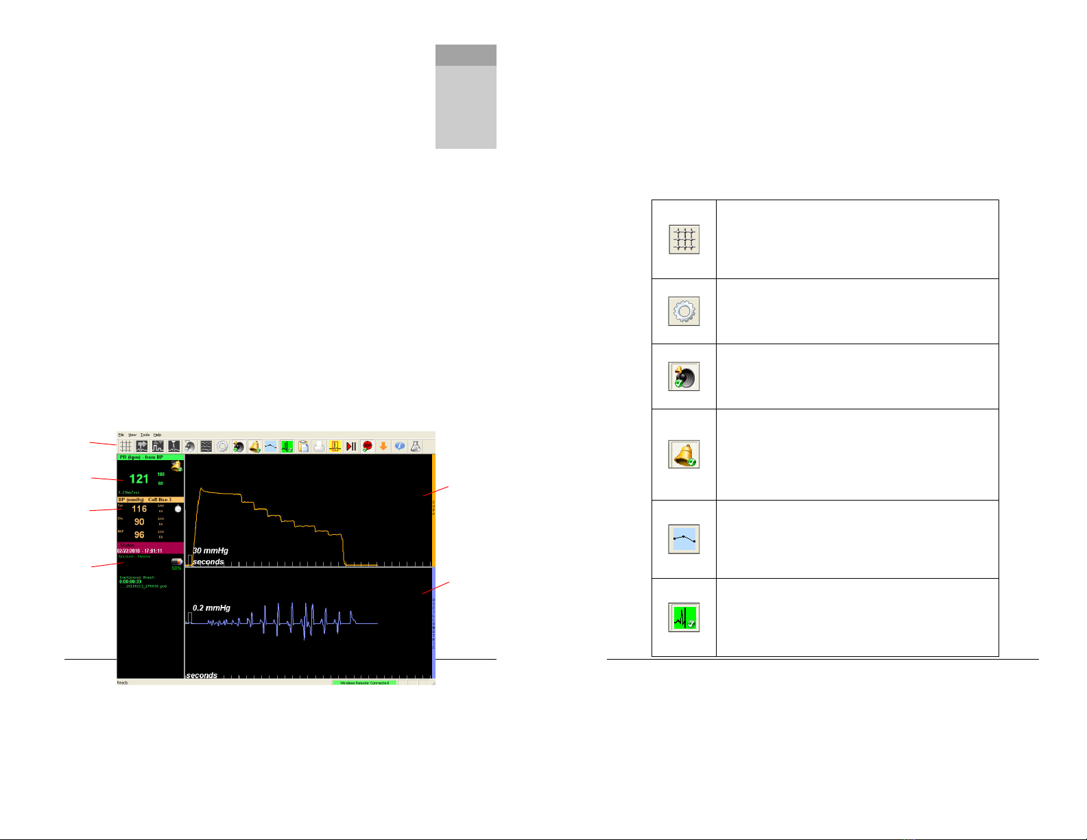Image resolution: width=1087 pixels, height=840 pixels.
Task: Open the File menu
Action: (121, 435)
